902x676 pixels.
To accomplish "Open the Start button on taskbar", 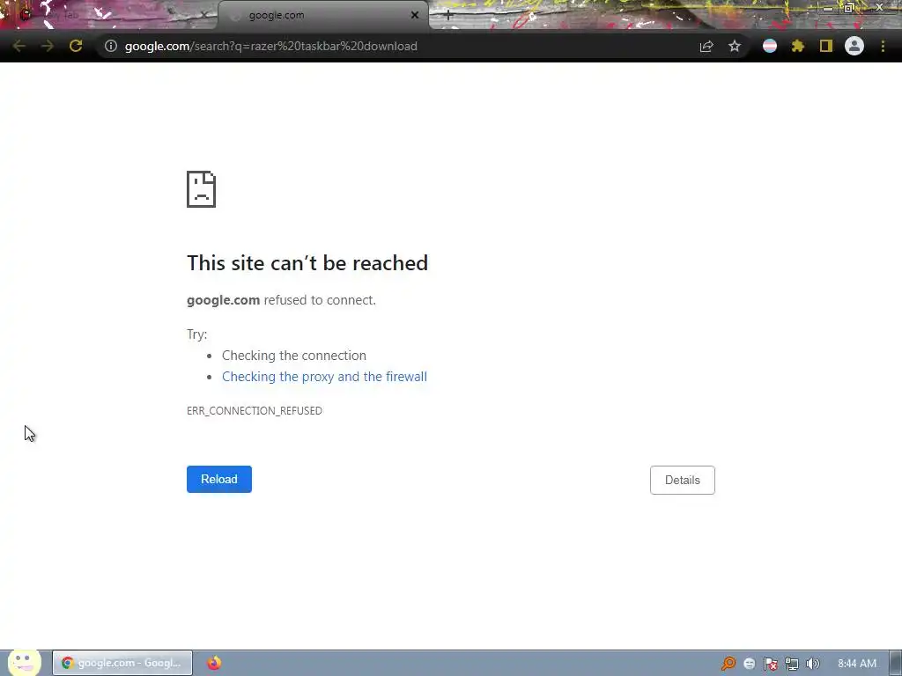I will click(24, 662).
